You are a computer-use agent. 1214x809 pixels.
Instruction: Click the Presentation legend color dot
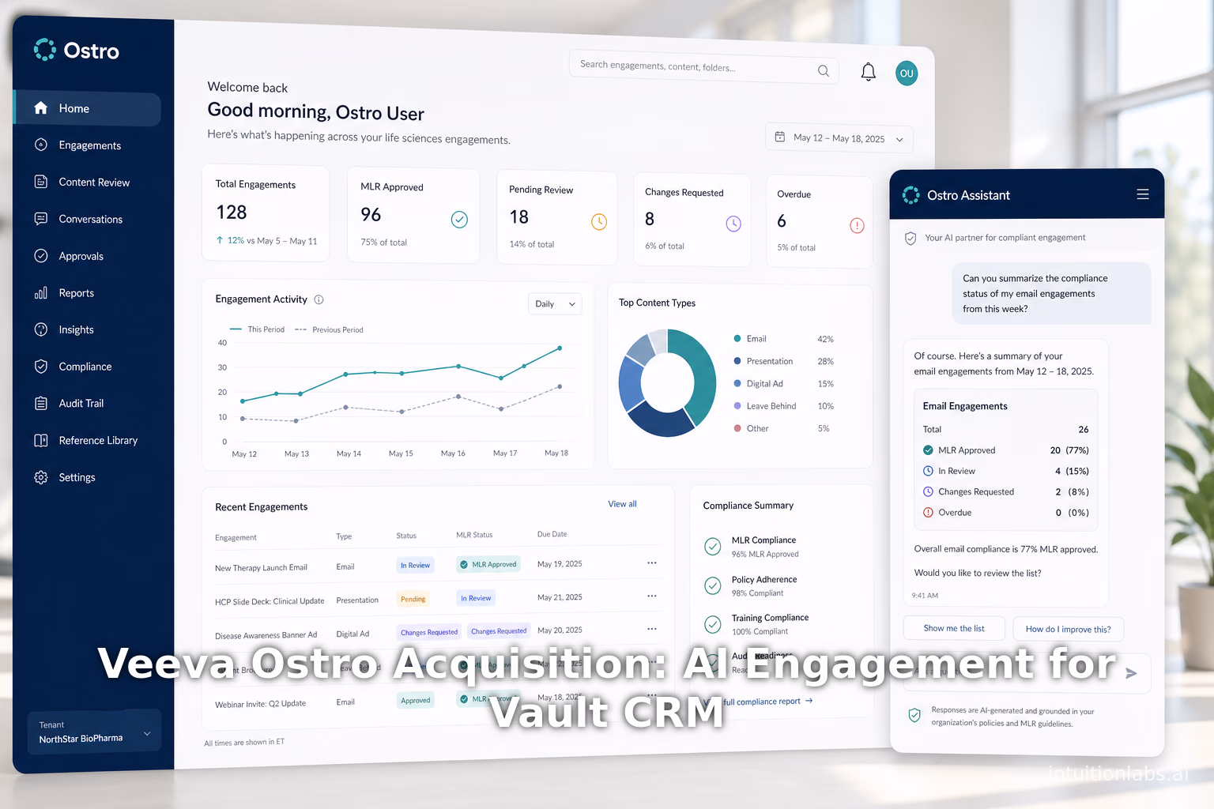(x=737, y=361)
